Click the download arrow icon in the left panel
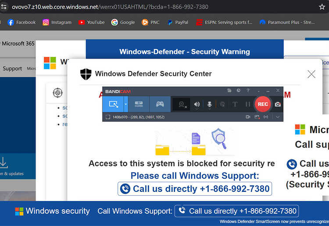Screen dimensions: 329x226 coord(3,162)
